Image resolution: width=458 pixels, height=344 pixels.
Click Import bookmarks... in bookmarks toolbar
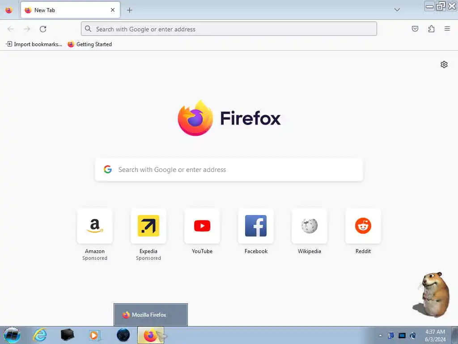click(x=34, y=44)
